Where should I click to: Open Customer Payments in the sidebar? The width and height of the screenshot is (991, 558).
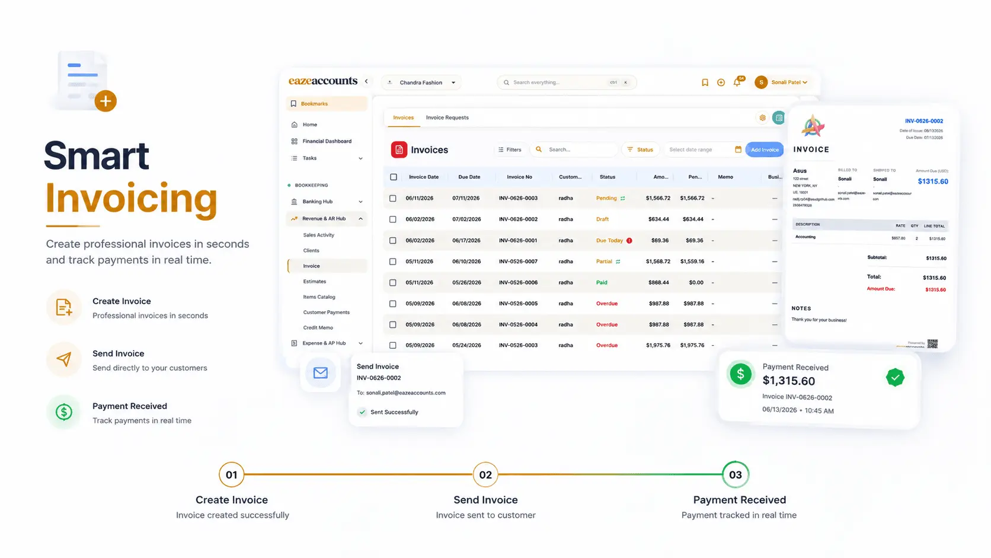327,313
